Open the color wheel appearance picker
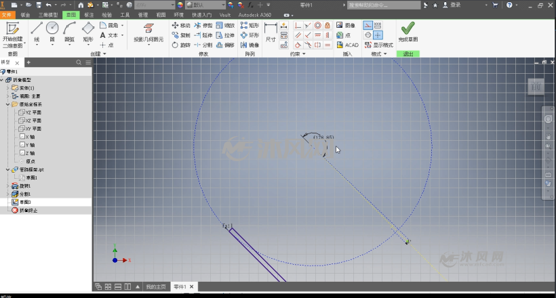Image resolution: width=556 pixels, height=298 pixels. pos(180,5)
